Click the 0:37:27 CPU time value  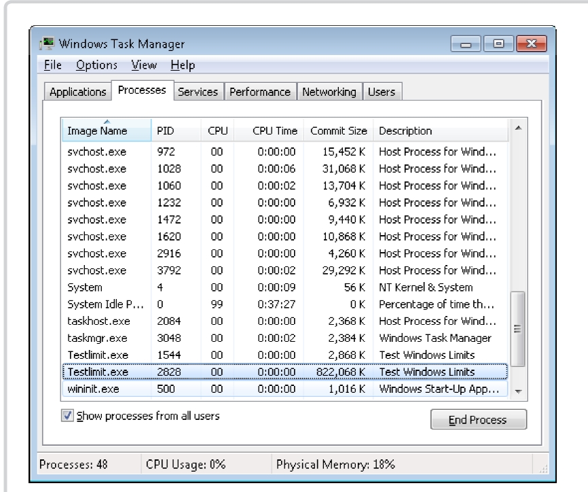pyautogui.click(x=276, y=304)
